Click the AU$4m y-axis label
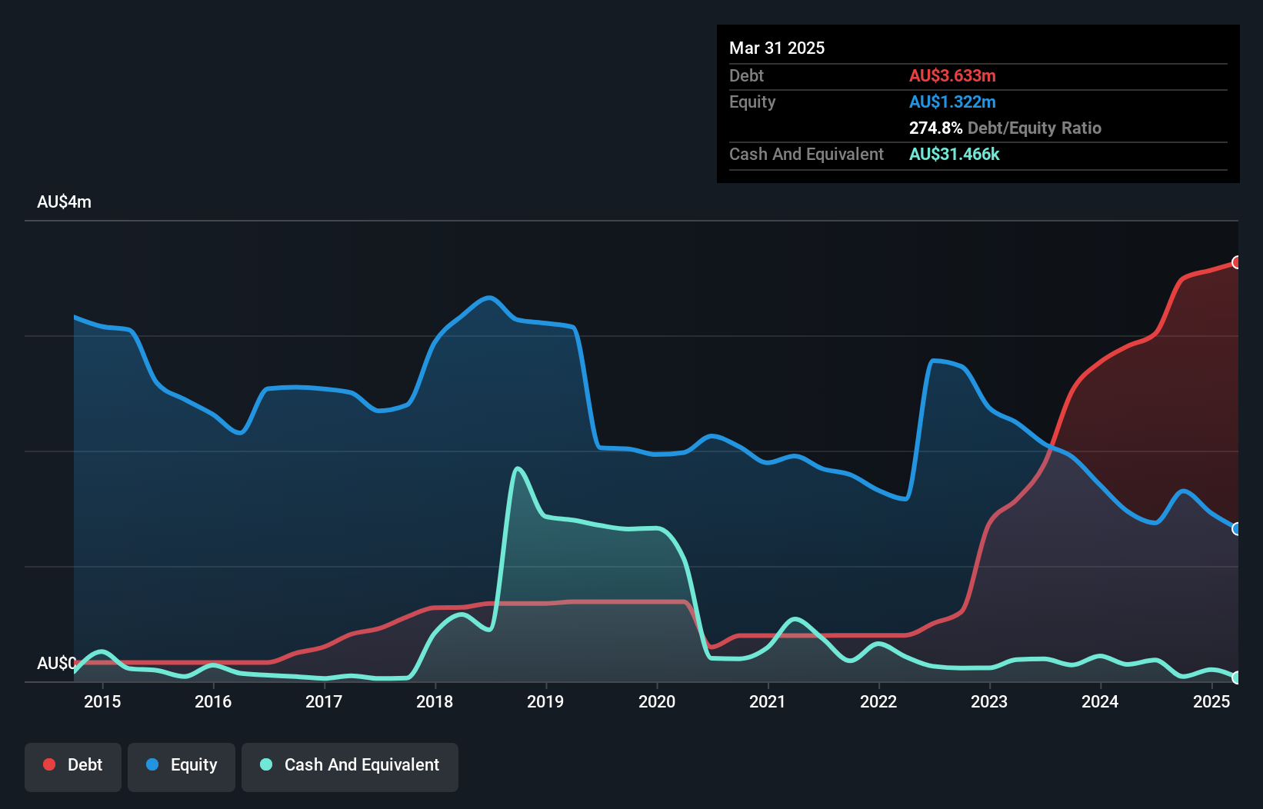1263x809 pixels. point(64,202)
